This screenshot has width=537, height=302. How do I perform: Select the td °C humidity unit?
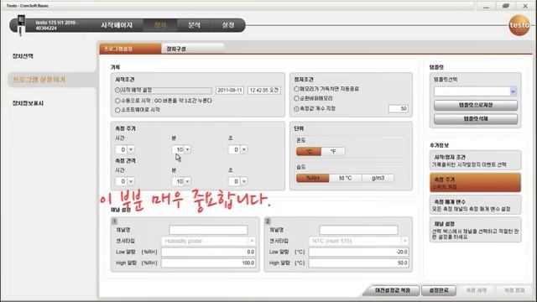(x=345, y=178)
